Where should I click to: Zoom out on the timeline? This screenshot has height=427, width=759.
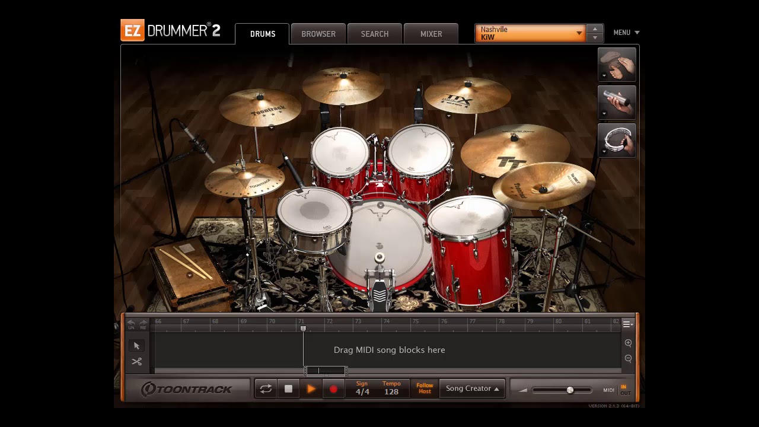(628, 358)
